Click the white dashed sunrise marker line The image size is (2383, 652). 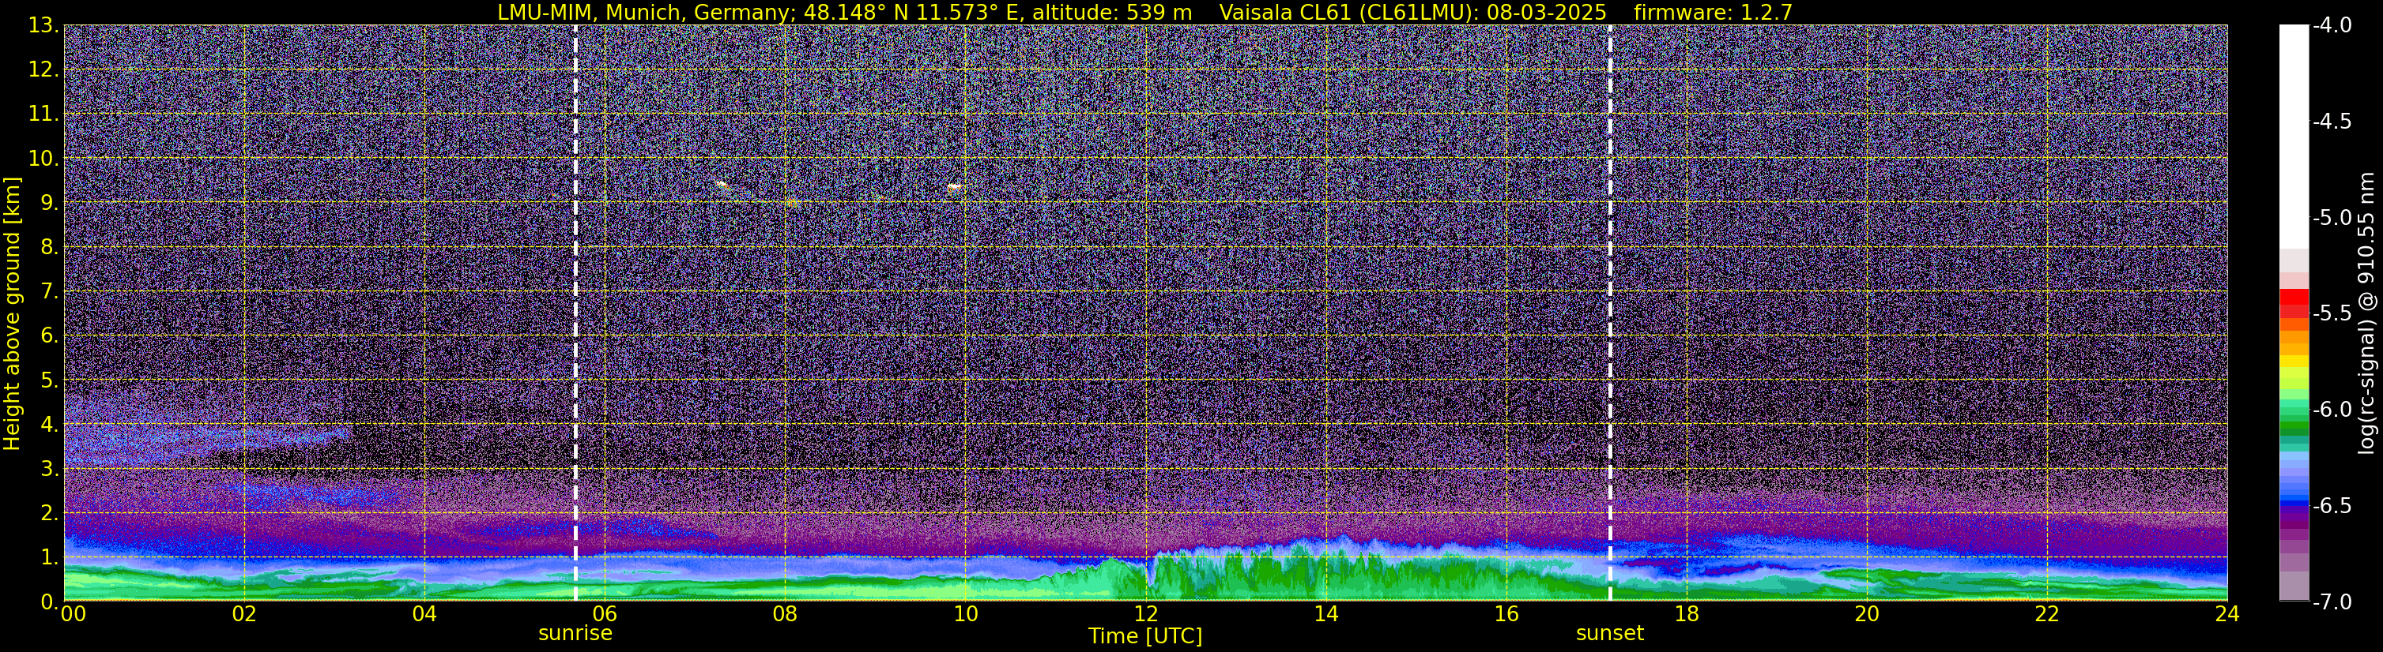tap(575, 313)
